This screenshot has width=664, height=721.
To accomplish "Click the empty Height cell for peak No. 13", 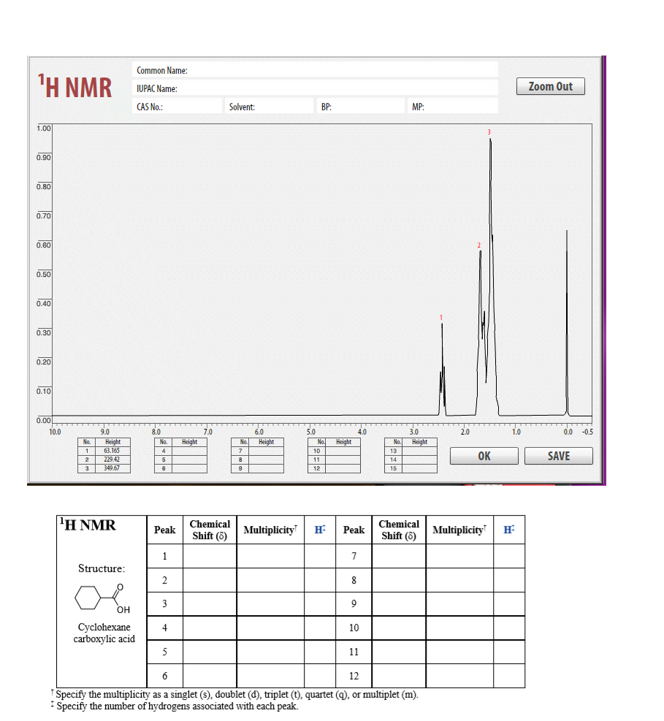I will tap(420, 451).
